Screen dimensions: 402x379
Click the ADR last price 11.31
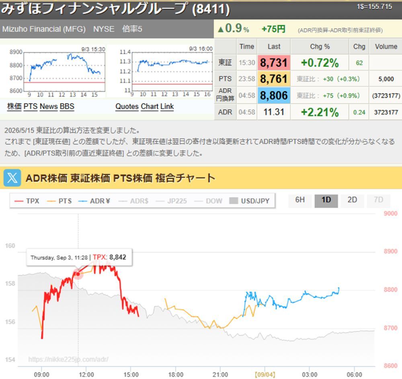[x=274, y=112]
